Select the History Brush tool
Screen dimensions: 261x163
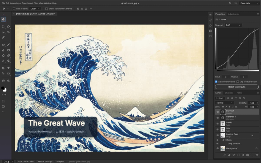[x=8, y=50]
